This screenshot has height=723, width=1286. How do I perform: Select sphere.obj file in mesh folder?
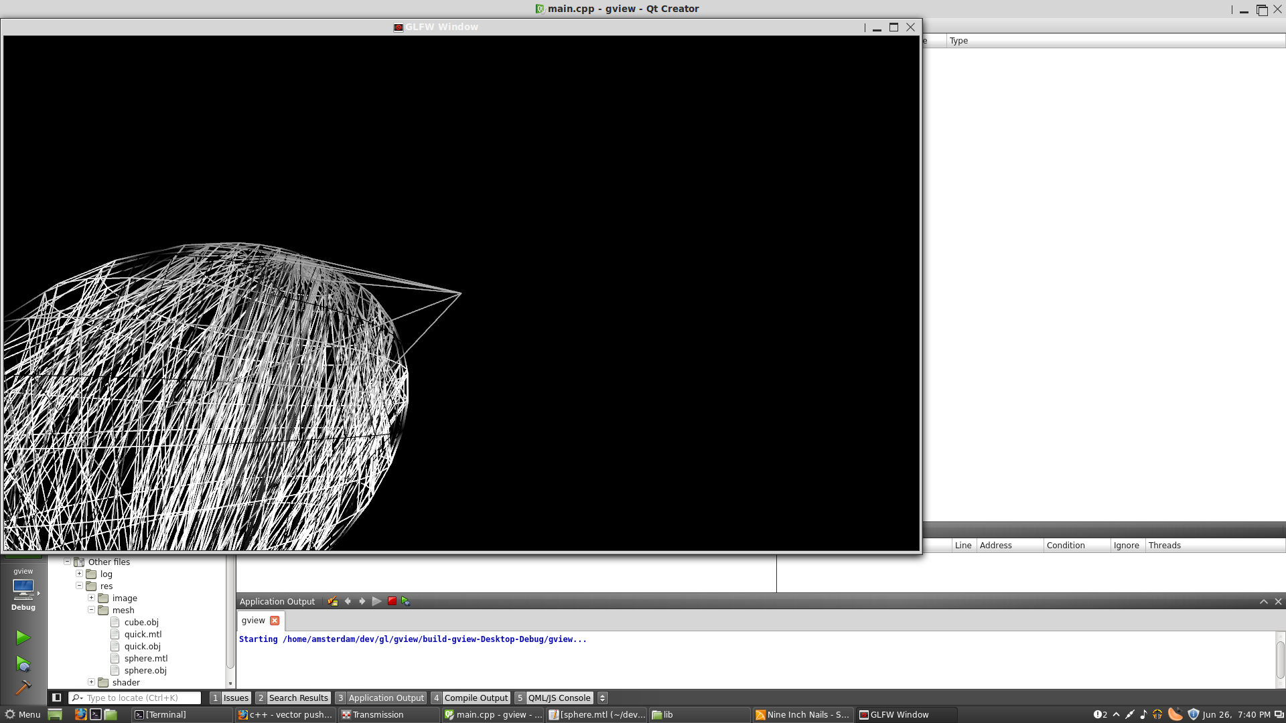pyautogui.click(x=145, y=670)
